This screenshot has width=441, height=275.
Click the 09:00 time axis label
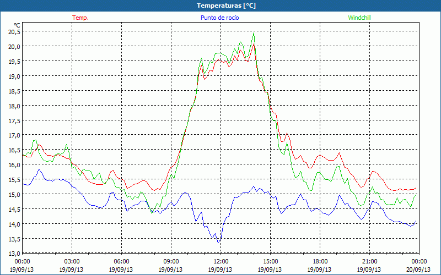pyautogui.click(x=171, y=262)
